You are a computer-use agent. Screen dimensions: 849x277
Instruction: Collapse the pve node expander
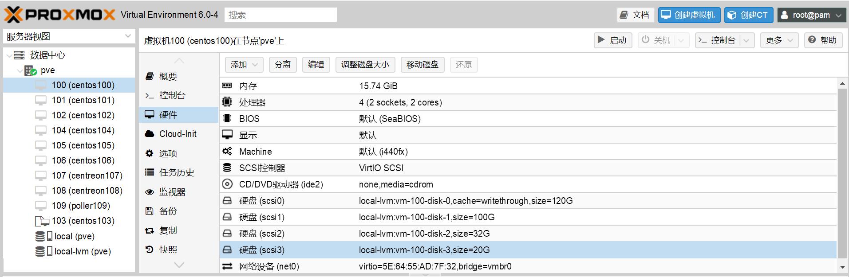click(x=20, y=70)
